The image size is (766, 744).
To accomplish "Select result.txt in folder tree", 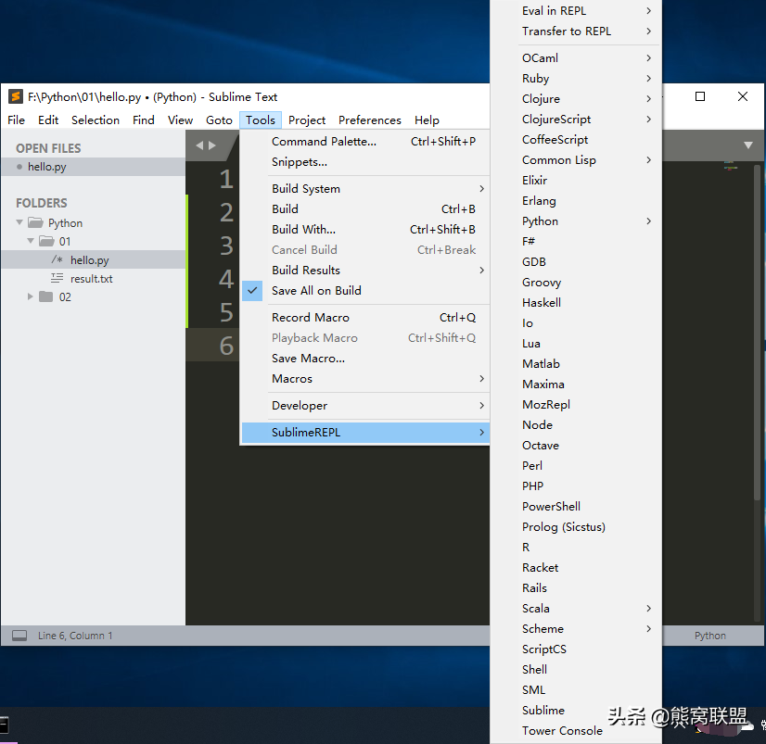I will coord(93,278).
